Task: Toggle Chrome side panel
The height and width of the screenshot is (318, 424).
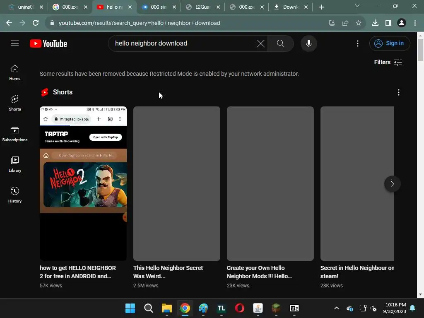Action: (388, 23)
